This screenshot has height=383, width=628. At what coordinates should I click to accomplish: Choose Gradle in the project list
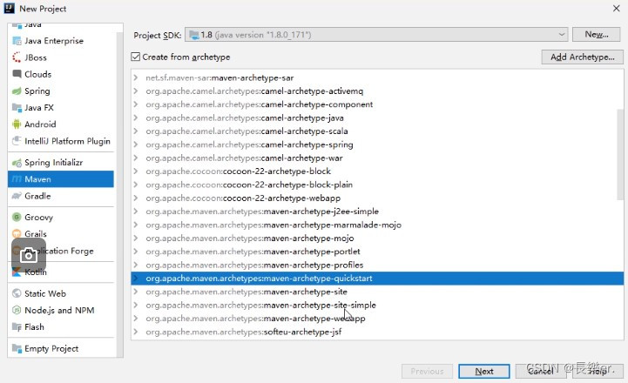tap(61, 196)
